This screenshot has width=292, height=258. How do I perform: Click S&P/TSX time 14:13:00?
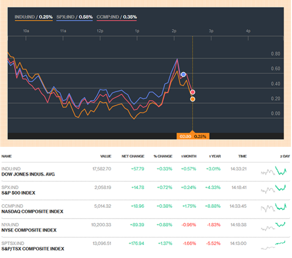238,243
